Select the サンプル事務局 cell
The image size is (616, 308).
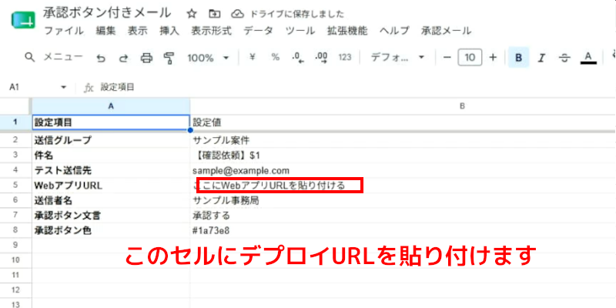[403, 200]
